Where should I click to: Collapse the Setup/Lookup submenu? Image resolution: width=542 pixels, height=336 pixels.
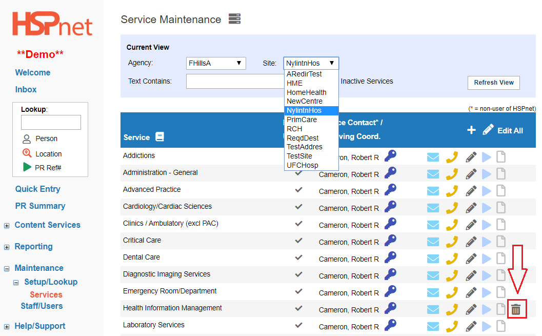tap(16, 283)
